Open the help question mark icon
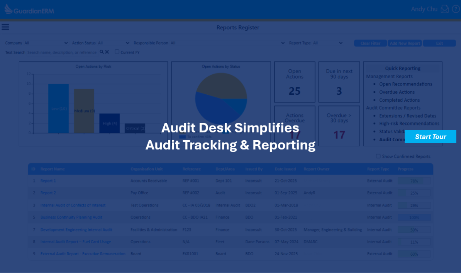461x273 pixels. click(456, 9)
